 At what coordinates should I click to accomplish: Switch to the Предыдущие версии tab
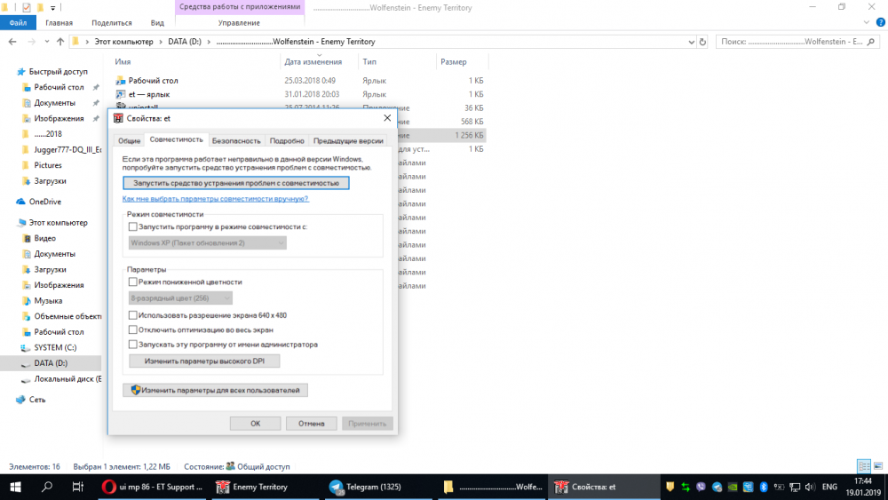point(348,140)
